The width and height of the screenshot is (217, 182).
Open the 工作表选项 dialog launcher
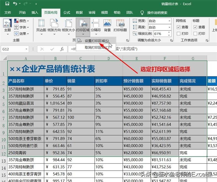pyautogui.click(x=207, y=40)
